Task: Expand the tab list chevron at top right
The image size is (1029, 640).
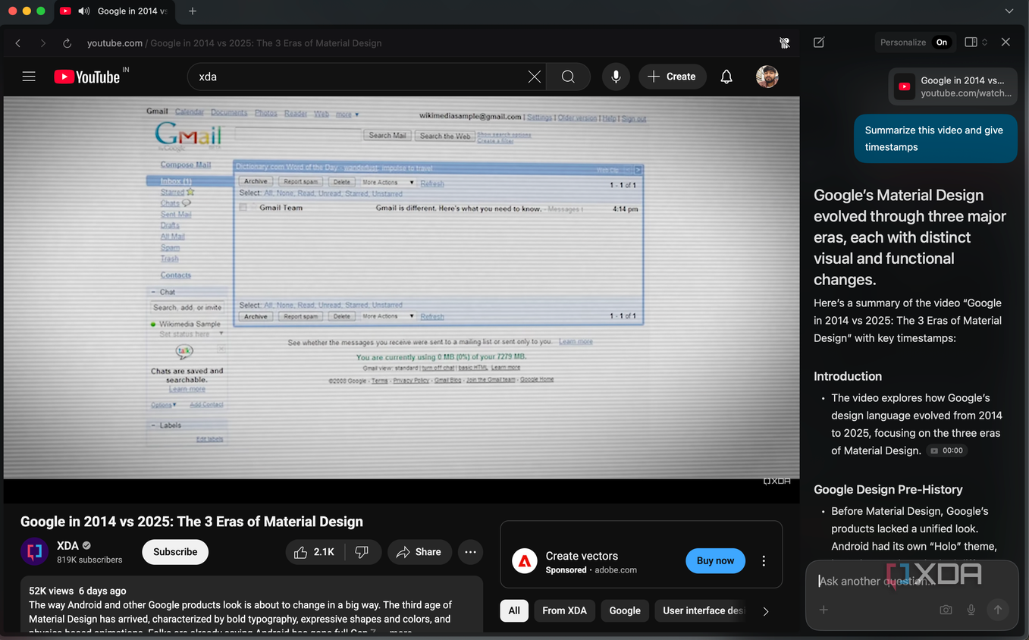Action: (x=1009, y=11)
